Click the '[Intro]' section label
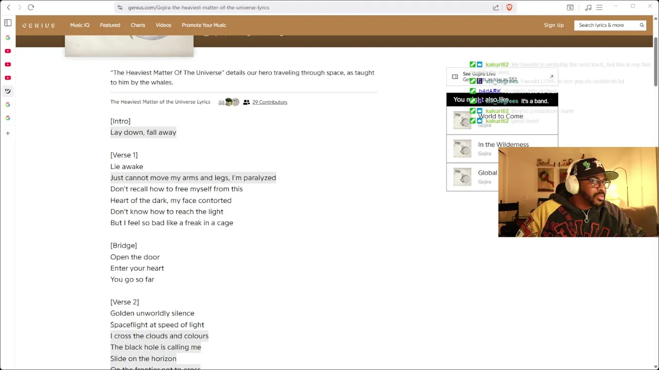Viewport: 659px width, 370px height. coord(120,121)
